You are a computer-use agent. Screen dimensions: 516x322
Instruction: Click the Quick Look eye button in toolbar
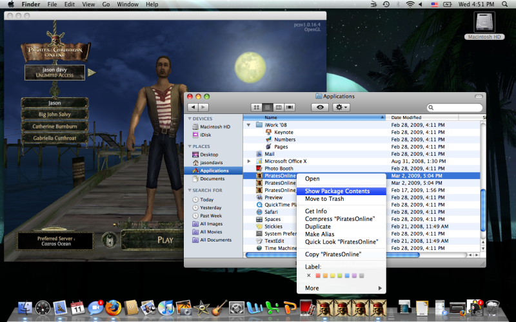320,108
